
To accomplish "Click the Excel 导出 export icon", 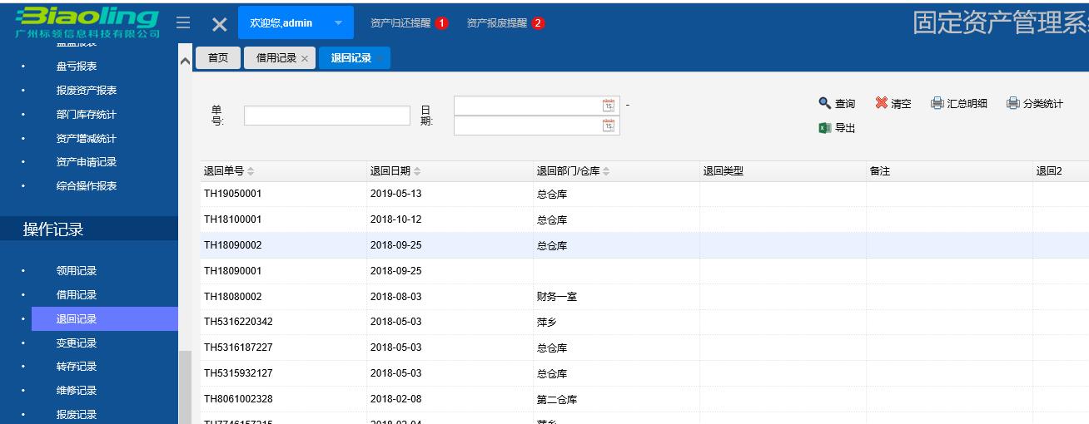I will coord(825,128).
